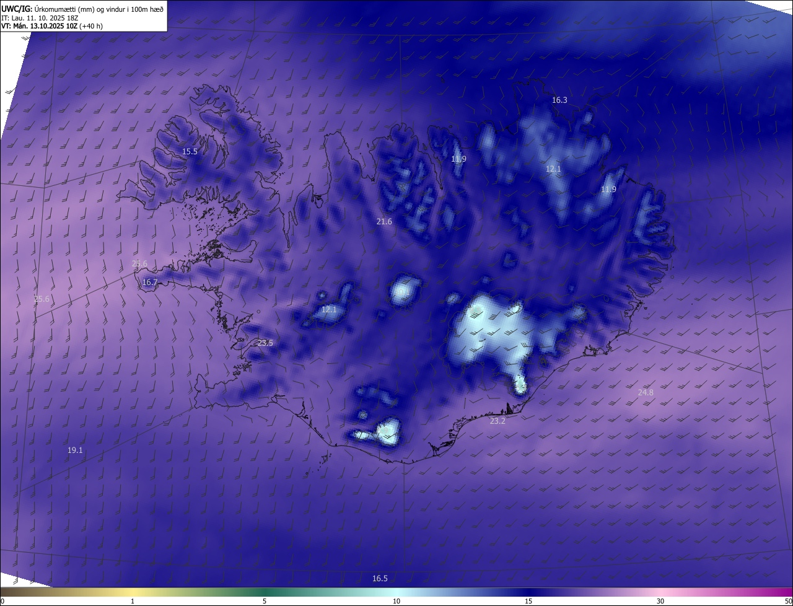
Task: Click 'VT: Mán. 13.10.2025 10Z (+40 h)'
Action: coord(52,26)
